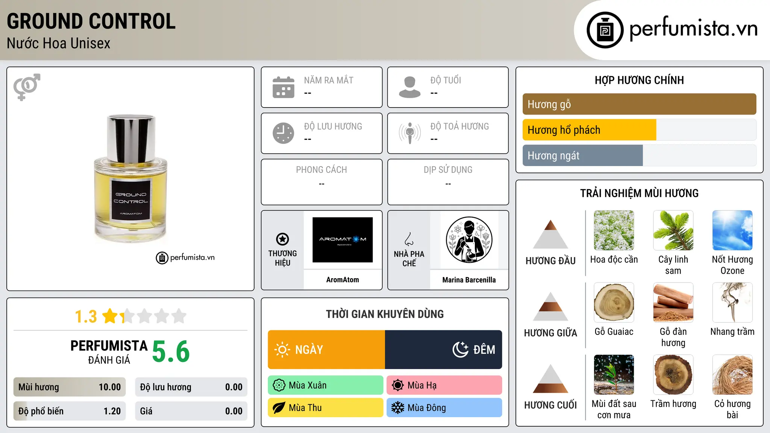Click the Độ phổ biến 1.20 score row
Screen dimensions: 770x433
click(70, 411)
